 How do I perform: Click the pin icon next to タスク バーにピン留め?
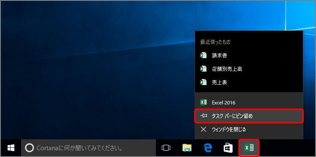204,116
